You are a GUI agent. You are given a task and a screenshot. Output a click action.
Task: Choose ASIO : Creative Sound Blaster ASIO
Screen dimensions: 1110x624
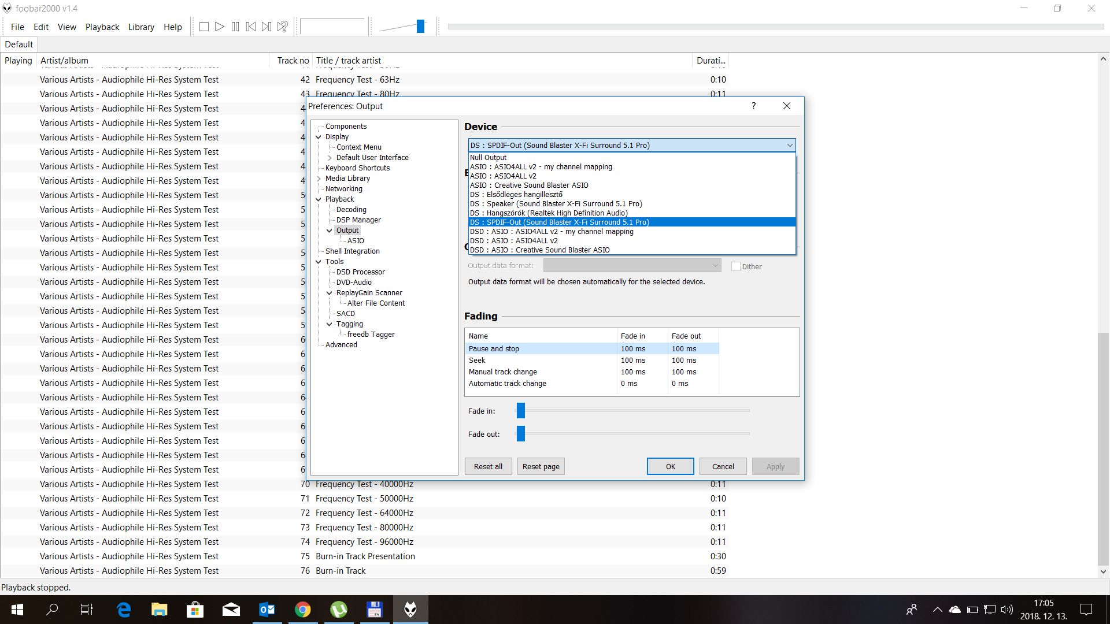coord(632,185)
